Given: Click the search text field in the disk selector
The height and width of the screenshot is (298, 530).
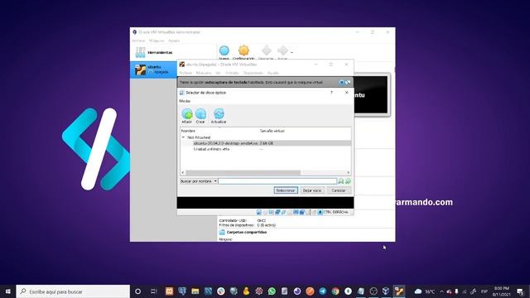Looking at the screenshot, I should (x=277, y=181).
